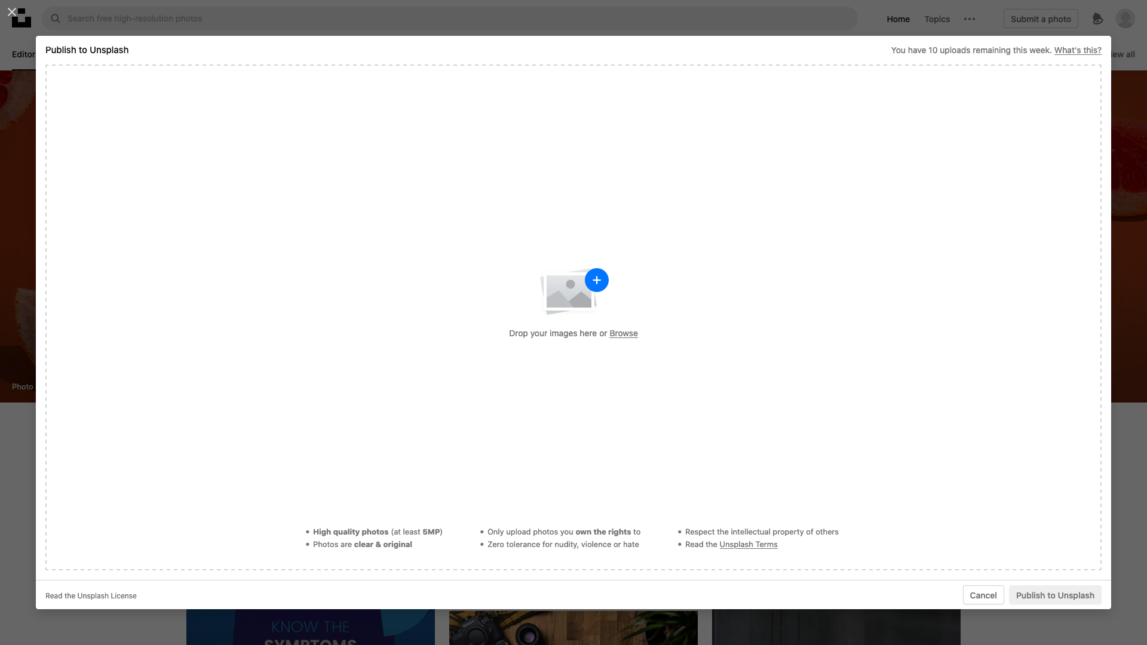Open the What's this? link
This screenshot has width=1147, height=645.
coord(1077,50)
